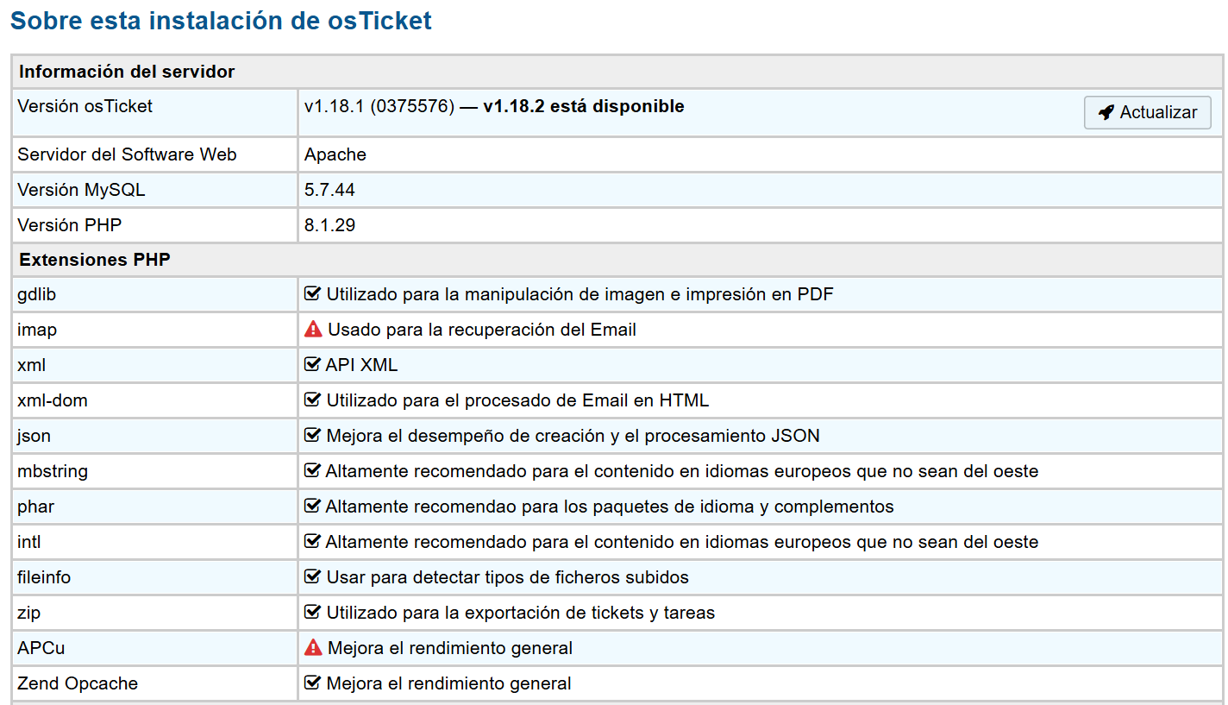
Task: Click the PHP version value 8.1.29
Action: 329,225
